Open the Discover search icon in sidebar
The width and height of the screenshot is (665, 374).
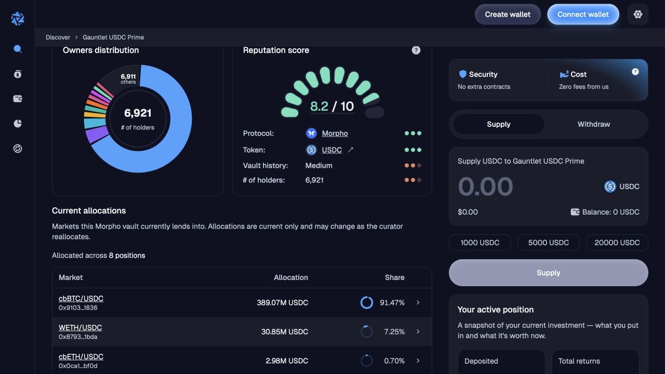(x=18, y=49)
